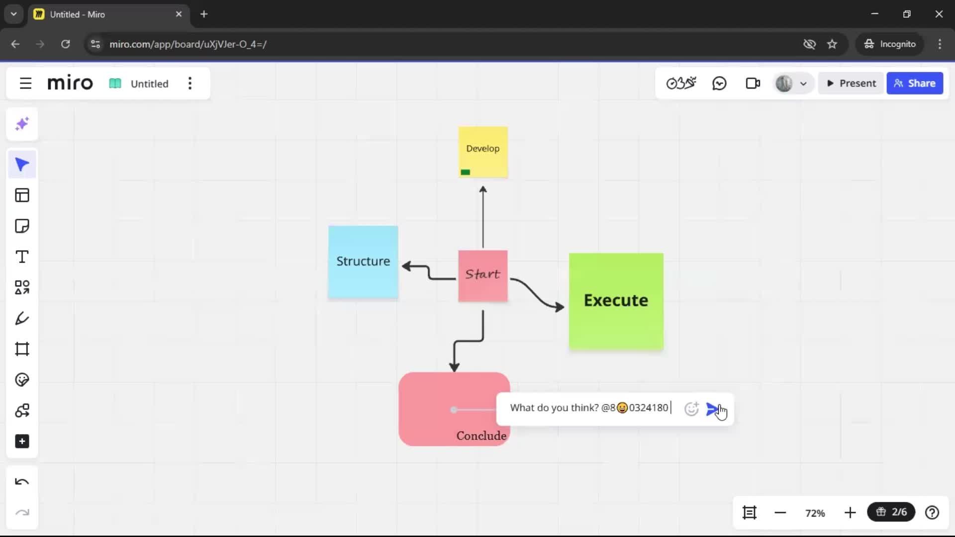The image size is (955, 537).
Task: Click the miro logo
Action: pos(70,83)
